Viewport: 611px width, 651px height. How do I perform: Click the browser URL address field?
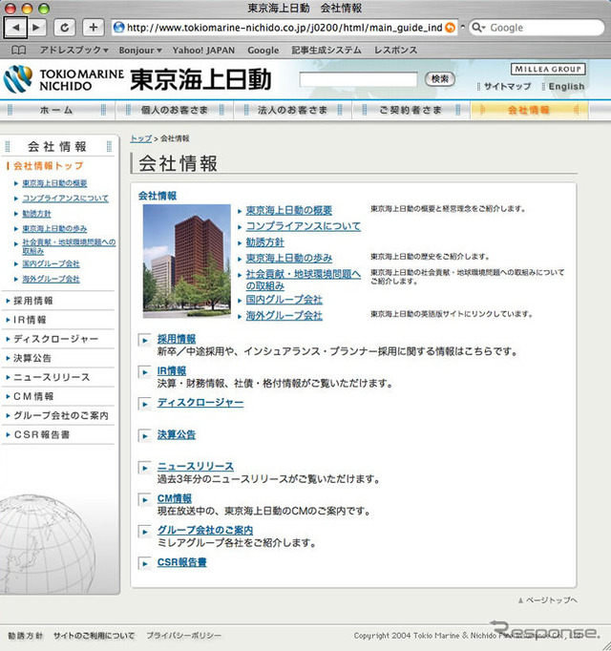(284, 28)
